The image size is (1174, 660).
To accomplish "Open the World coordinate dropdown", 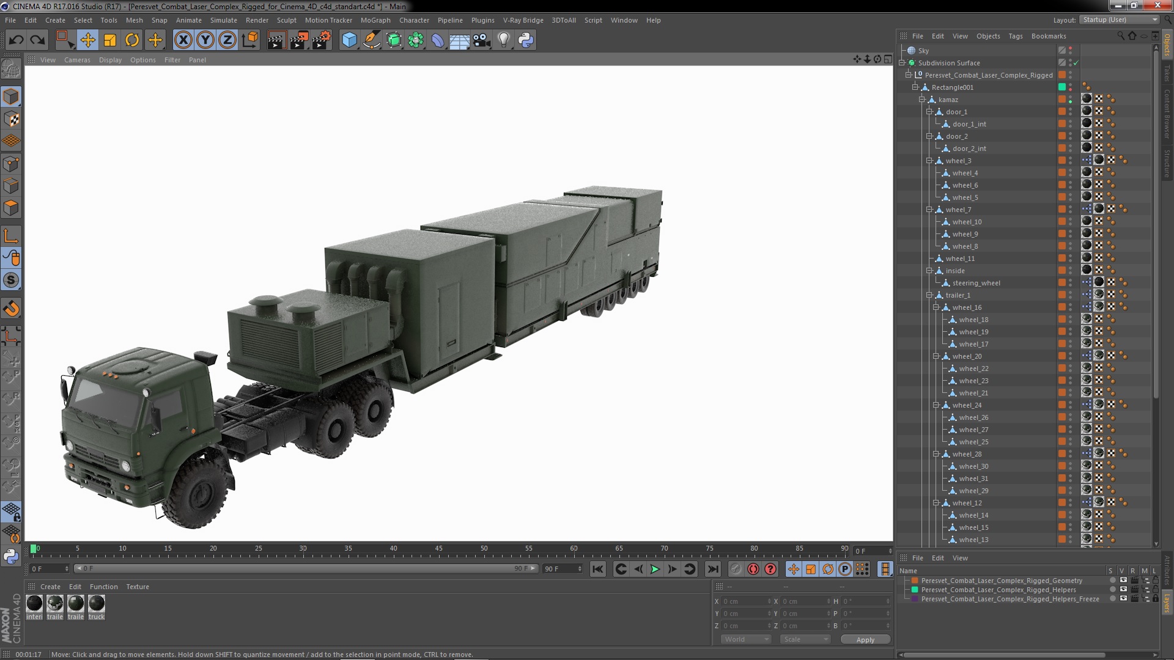I will [746, 639].
